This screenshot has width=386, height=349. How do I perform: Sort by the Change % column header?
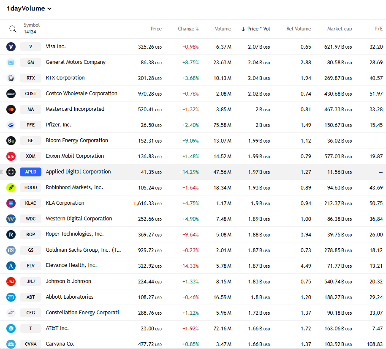point(188,29)
